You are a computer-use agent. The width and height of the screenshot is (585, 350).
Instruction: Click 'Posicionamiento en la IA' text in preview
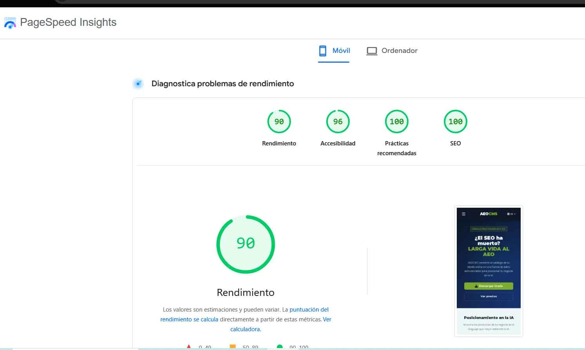pyautogui.click(x=489, y=318)
